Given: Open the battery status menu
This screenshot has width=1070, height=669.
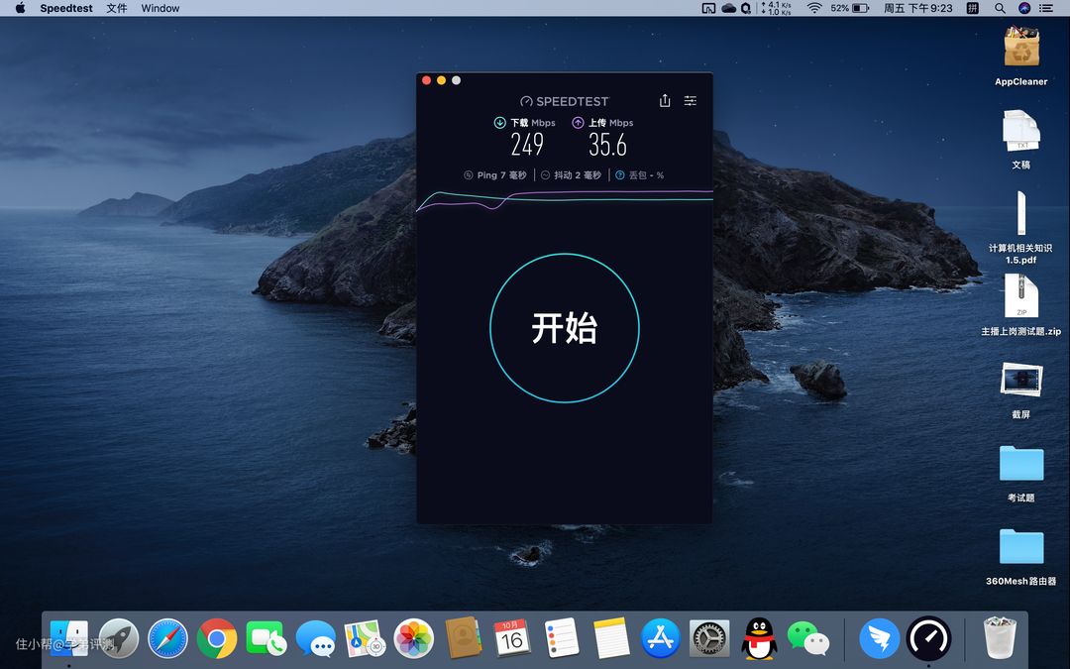Looking at the screenshot, I should coord(861,8).
